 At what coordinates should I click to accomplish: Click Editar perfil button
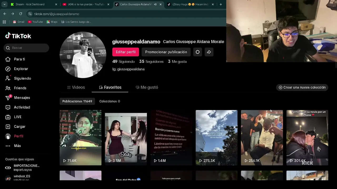click(126, 52)
